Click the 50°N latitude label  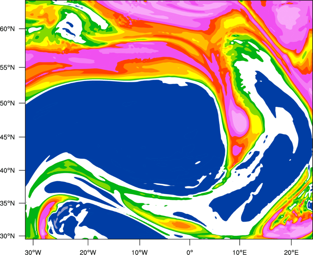point(7,104)
